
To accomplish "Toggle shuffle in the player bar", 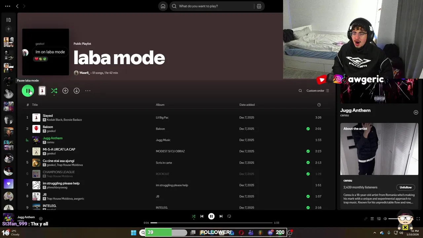I will point(194,216).
